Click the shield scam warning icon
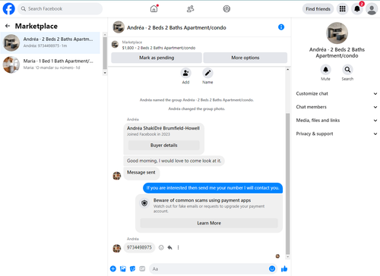The image size is (380, 276). [x=144, y=203]
